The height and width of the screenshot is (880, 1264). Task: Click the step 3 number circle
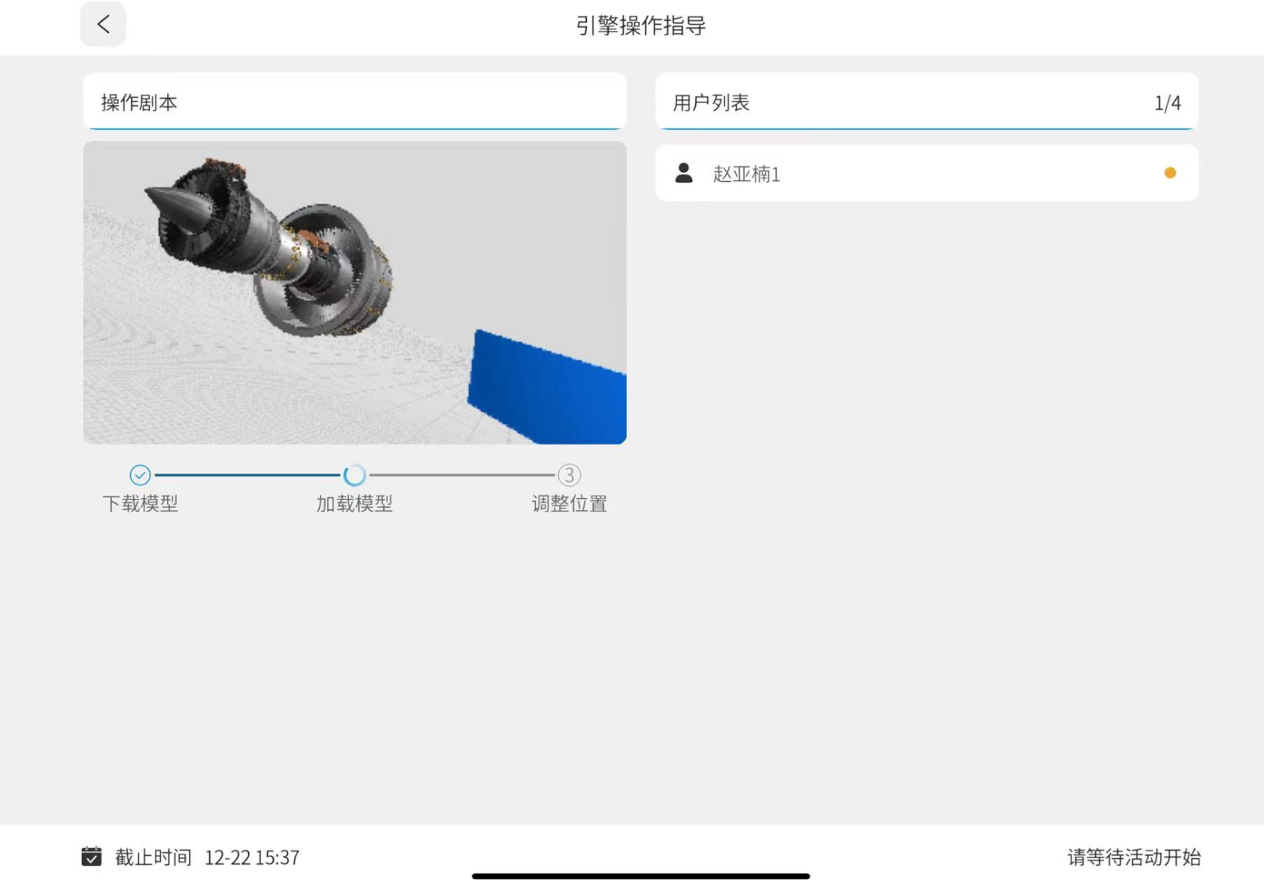569,475
